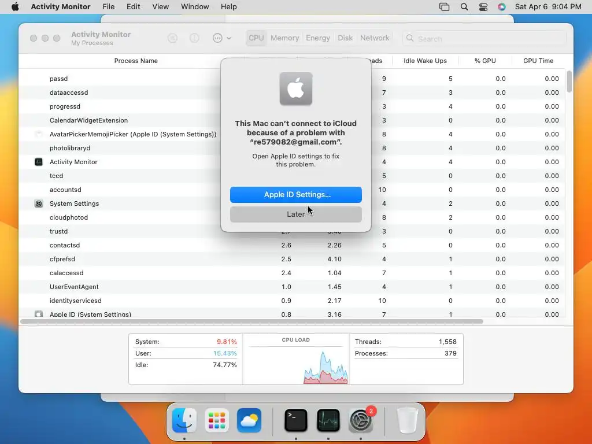Sort by Idle Wake Ups column

(425, 61)
